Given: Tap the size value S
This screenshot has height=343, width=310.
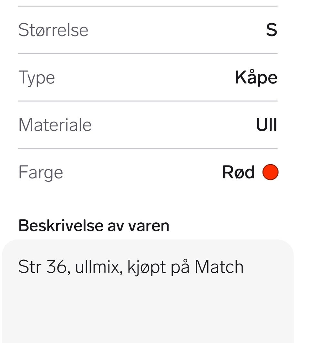Looking at the screenshot, I should point(272,30).
